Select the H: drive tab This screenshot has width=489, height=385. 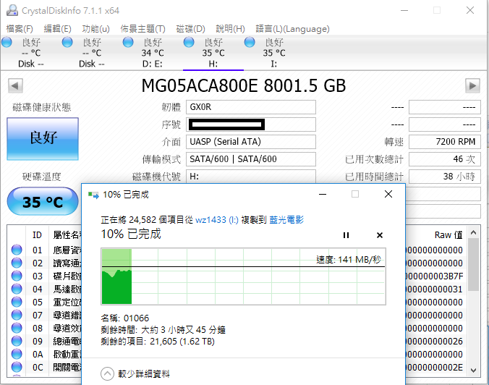click(x=213, y=53)
